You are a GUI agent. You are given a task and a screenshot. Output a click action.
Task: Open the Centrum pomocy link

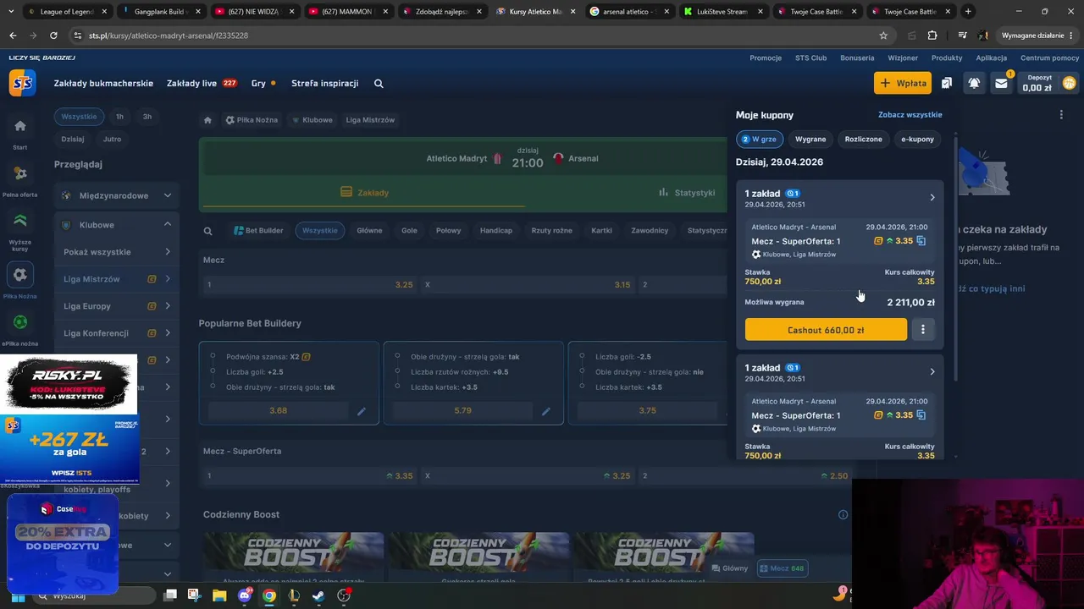pyautogui.click(x=1049, y=58)
